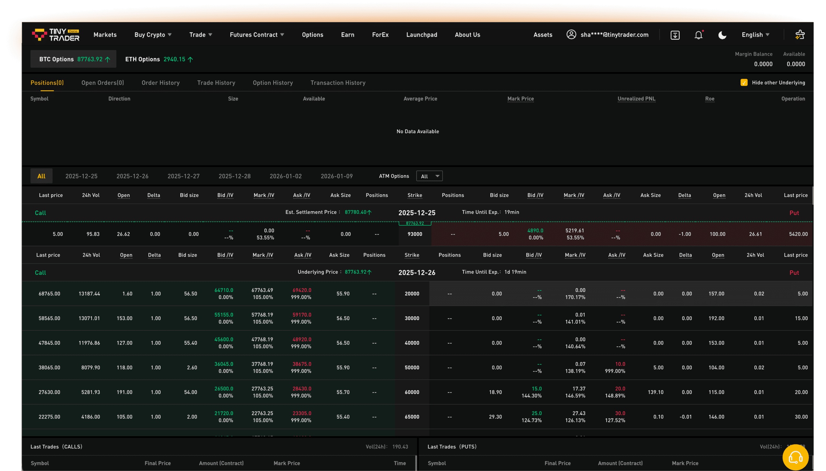Open the notification bell
Image resolution: width=826 pixels, height=471 pixels.
click(x=699, y=34)
